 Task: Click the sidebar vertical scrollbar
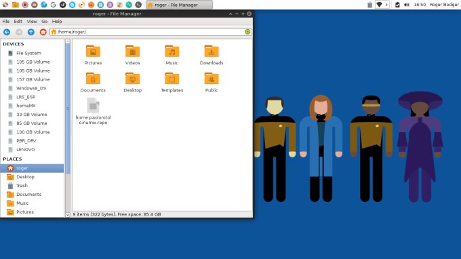(x=68, y=108)
